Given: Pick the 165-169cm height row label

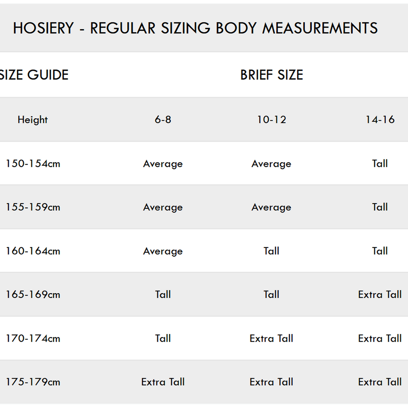Looking at the screenshot, I should point(33,295).
